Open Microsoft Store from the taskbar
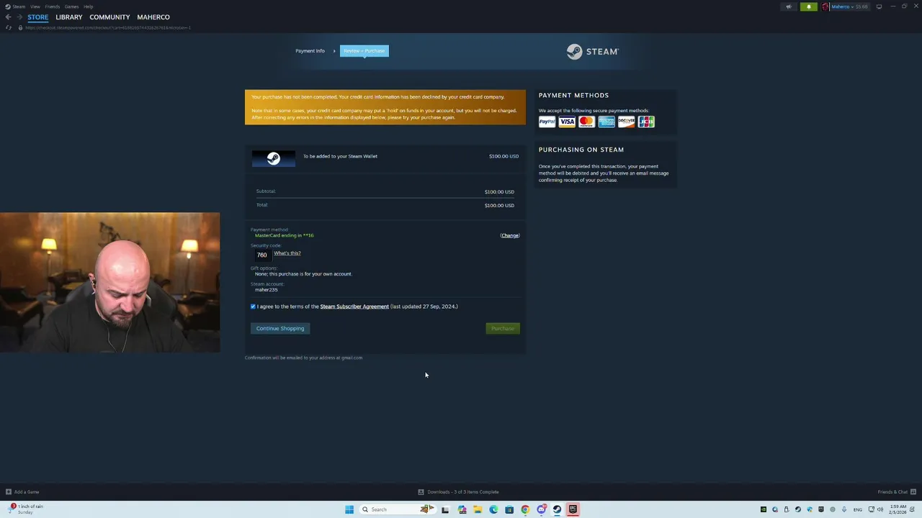The width and height of the screenshot is (922, 518). [x=509, y=509]
